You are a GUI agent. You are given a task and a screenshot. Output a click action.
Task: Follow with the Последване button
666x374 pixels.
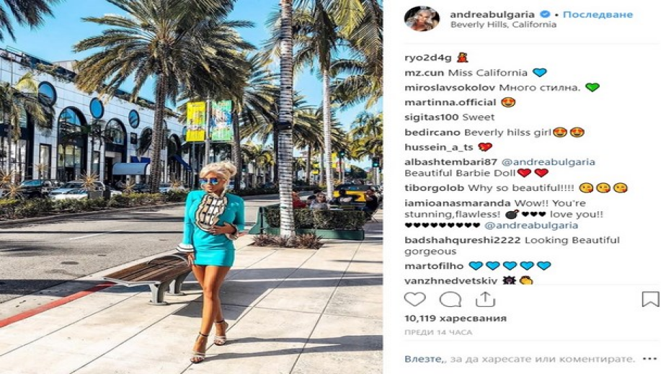598,14
